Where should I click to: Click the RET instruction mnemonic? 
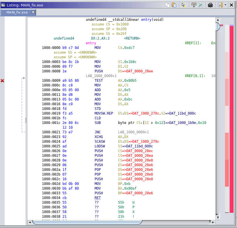click(x=98, y=198)
